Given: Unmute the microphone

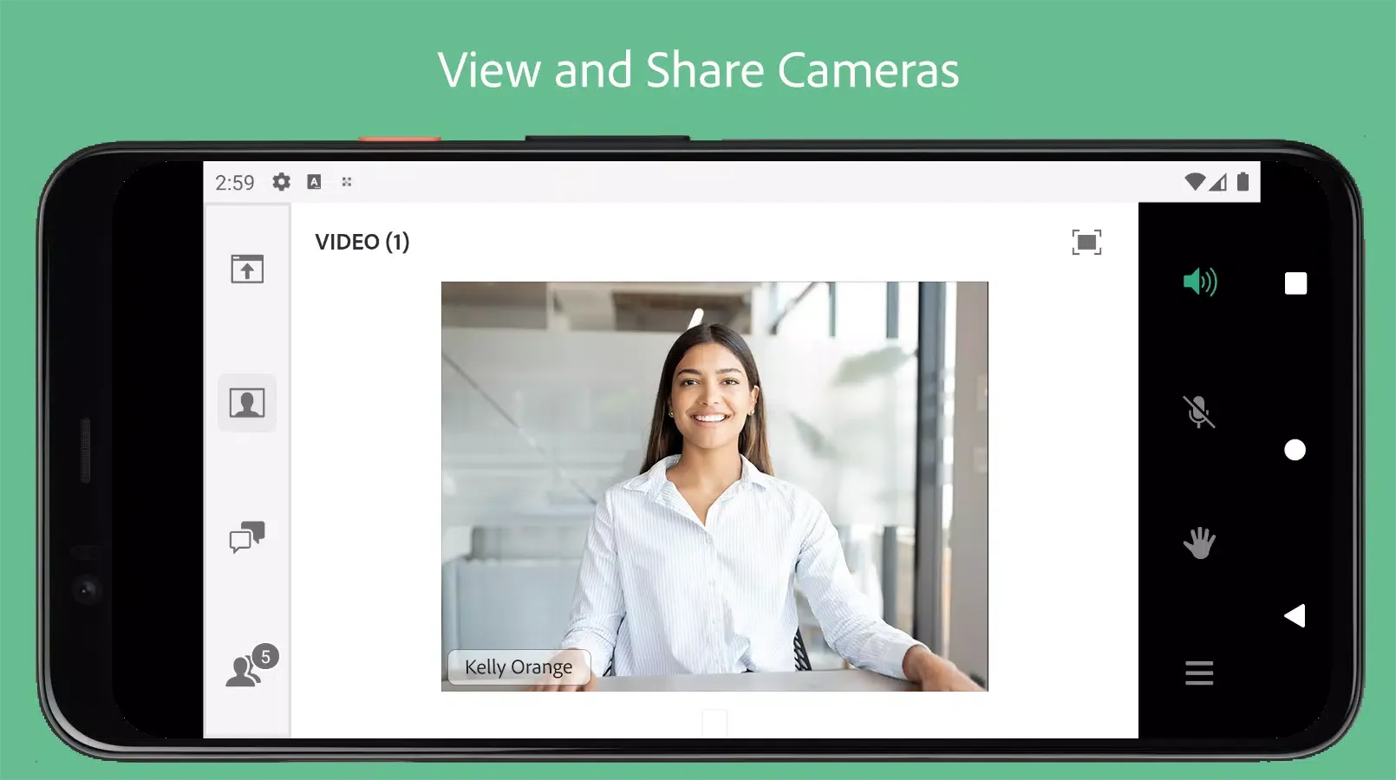Looking at the screenshot, I should click(x=1199, y=413).
